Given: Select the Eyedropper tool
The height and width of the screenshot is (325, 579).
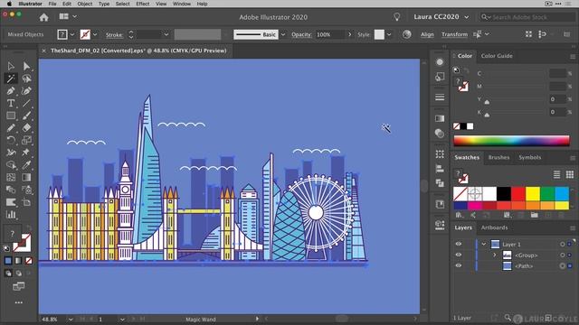Looking at the screenshot, I should tap(26, 164).
